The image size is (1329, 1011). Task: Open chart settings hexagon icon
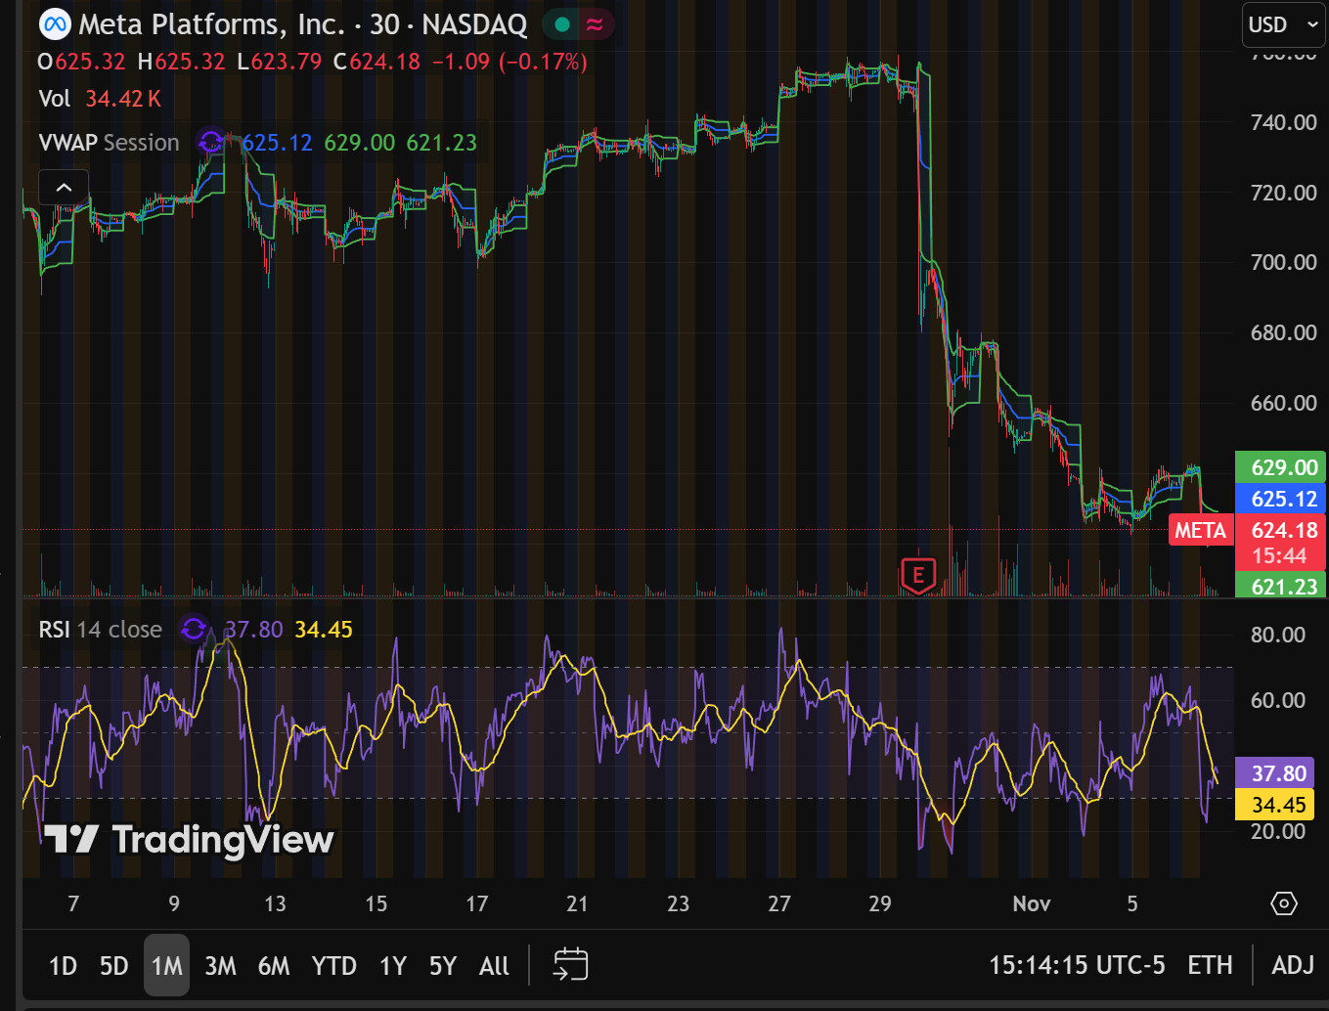click(1283, 903)
